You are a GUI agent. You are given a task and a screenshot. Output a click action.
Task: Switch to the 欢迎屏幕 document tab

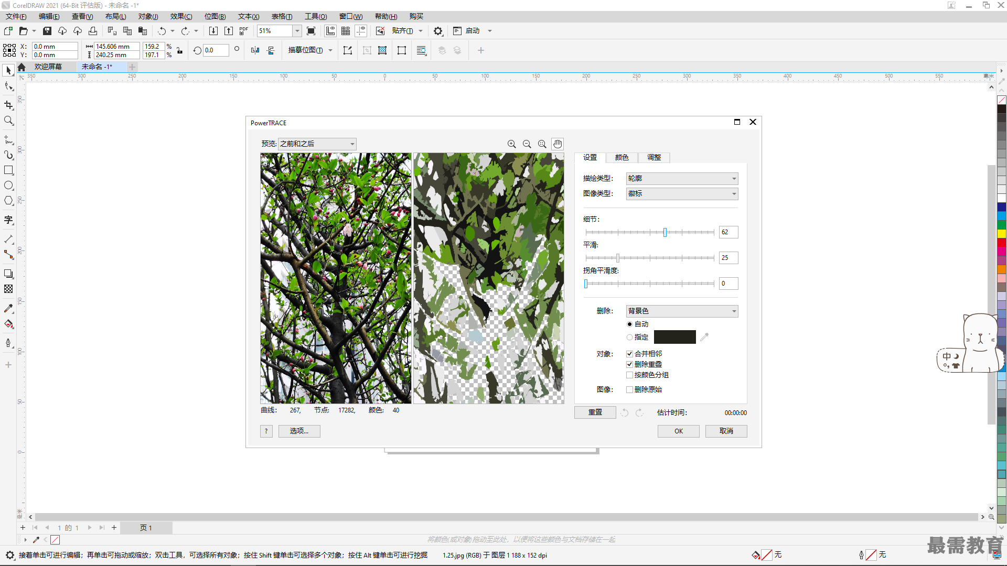(48, 67)
